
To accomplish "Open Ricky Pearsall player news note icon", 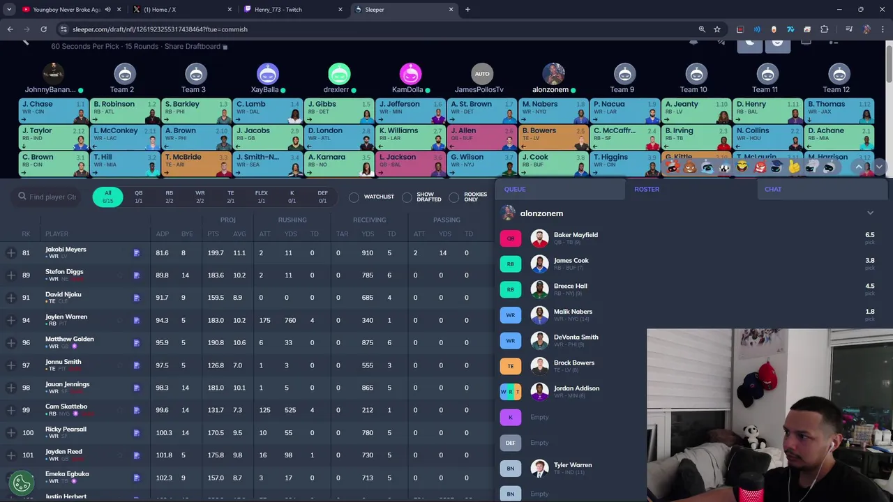I will click(x=137, y=433).
